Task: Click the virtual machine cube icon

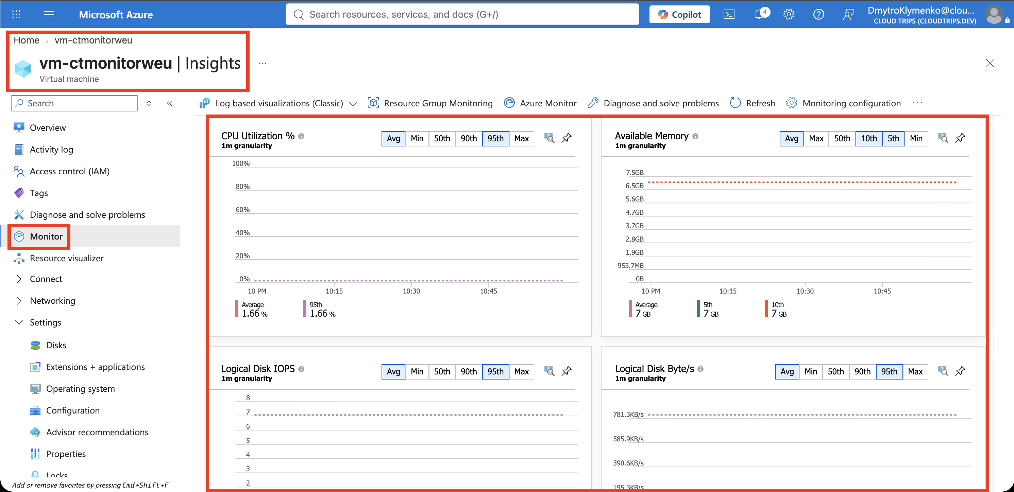Action: [x=23, y=68]
